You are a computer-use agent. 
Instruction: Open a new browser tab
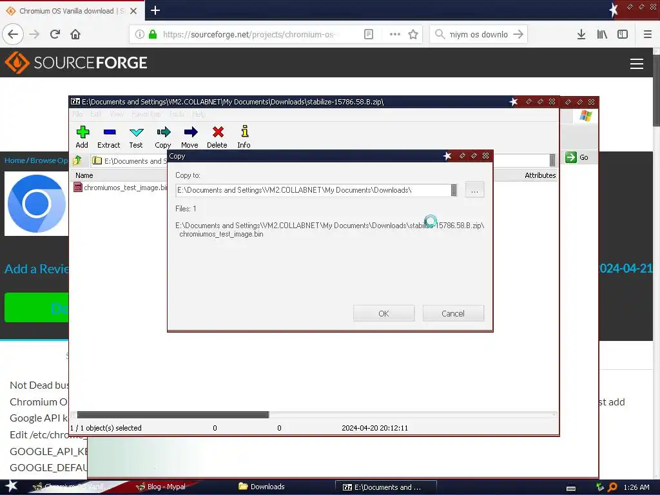pyautogui.click(x=155, y=10)
